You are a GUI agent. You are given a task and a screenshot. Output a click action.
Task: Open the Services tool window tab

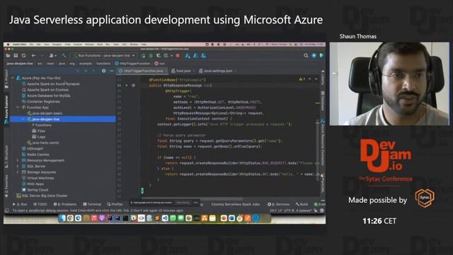coord(278,204)
